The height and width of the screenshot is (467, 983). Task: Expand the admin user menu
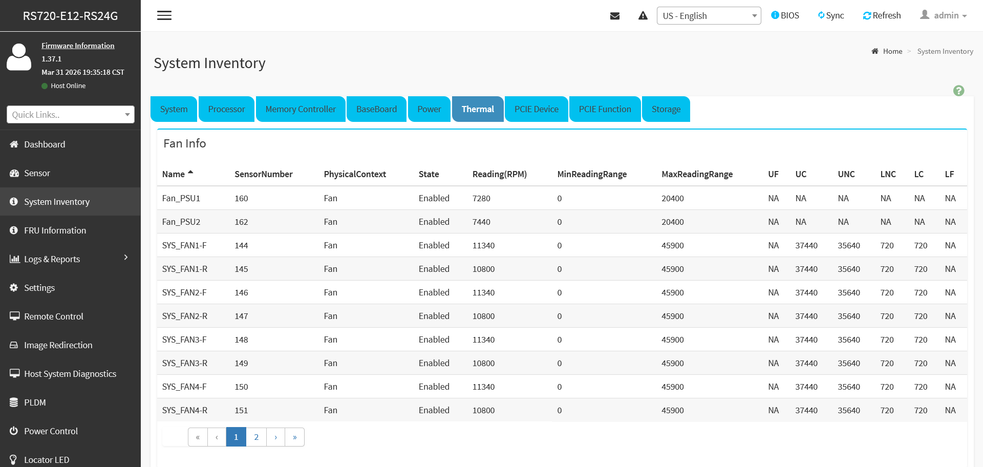943,15
